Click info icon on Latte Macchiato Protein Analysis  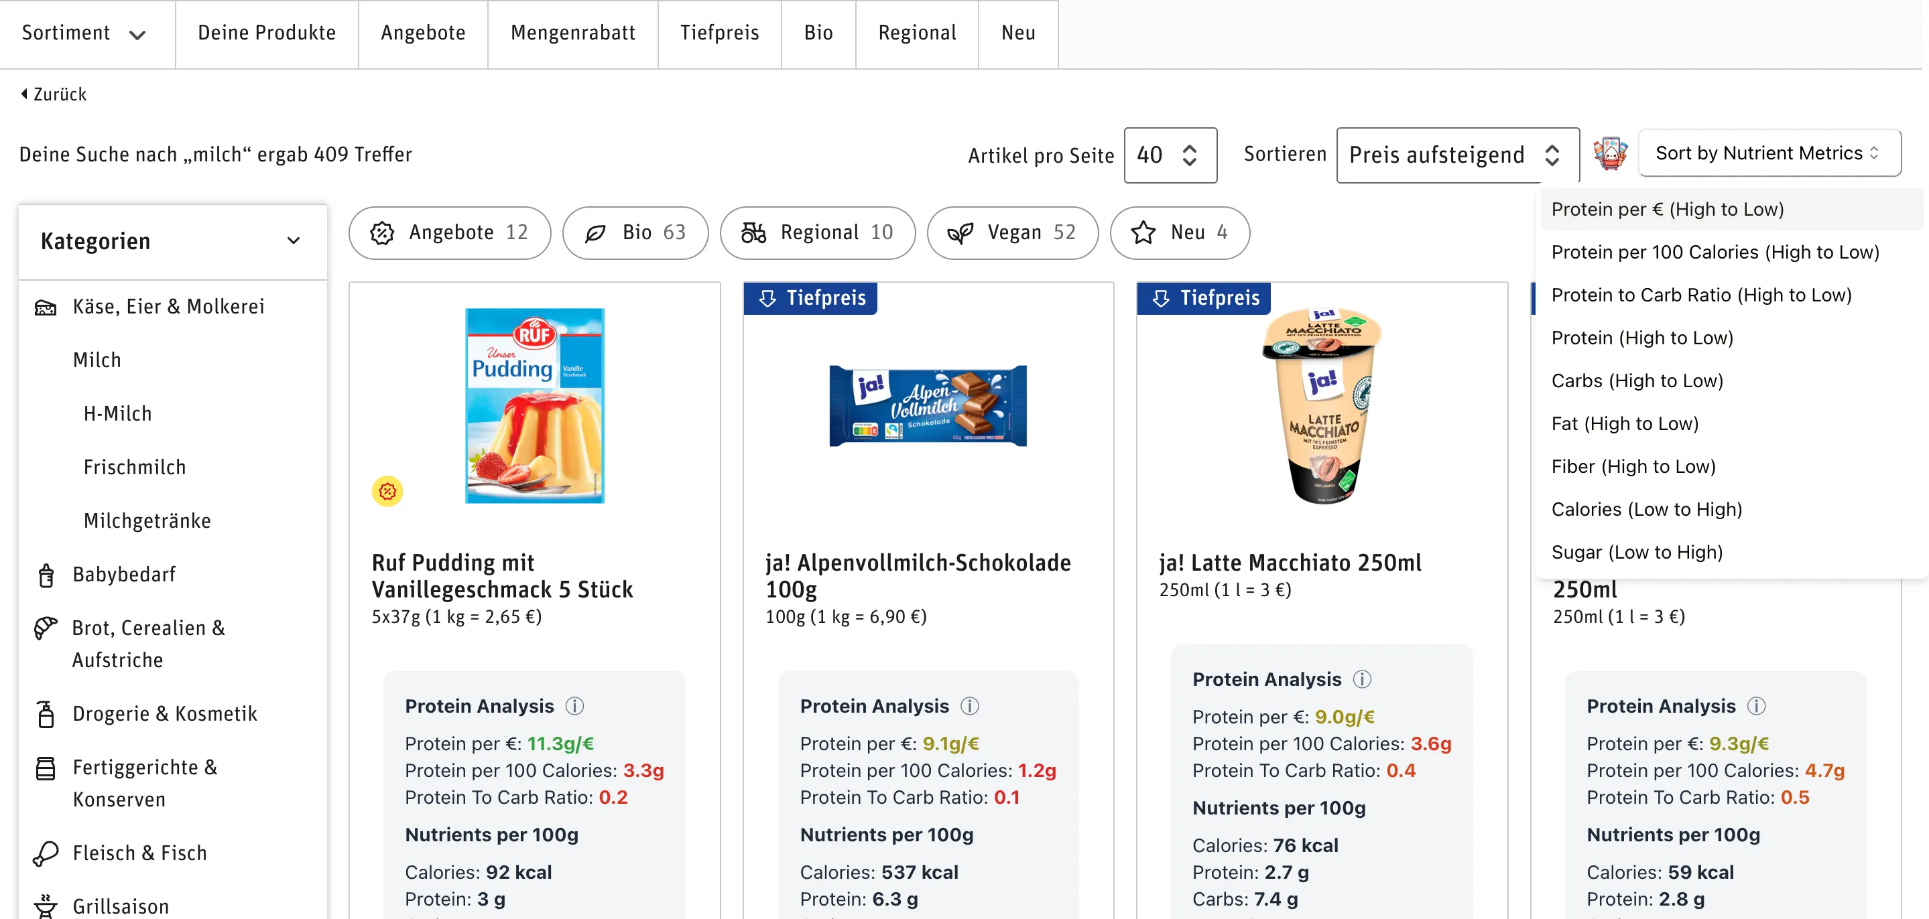[1361, 679]
